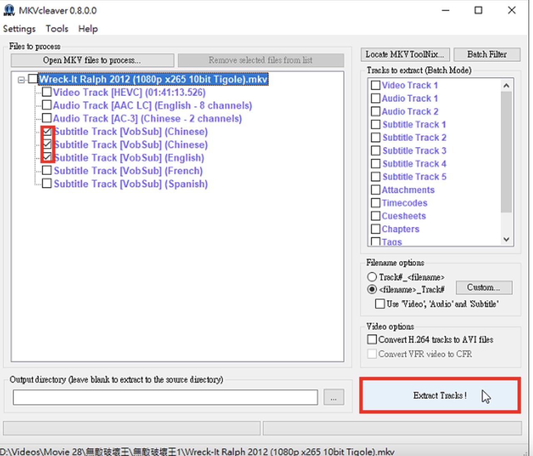Select Subtitle Track [VobSub] (French) row text
This screenshot has height=456, width=533.
click(128, 171)
